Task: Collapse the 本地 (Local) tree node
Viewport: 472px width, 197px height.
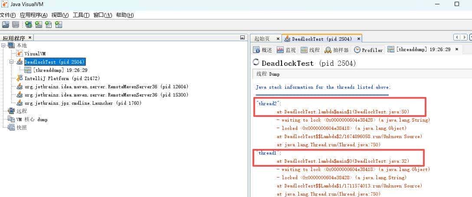Action: (x=3, y=45)
